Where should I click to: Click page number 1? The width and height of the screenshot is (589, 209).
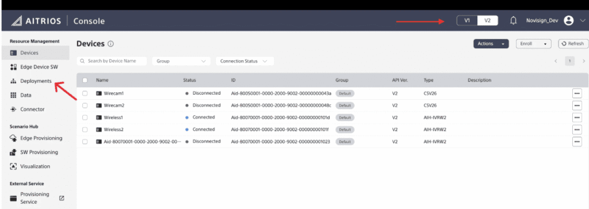pos(570,61)
